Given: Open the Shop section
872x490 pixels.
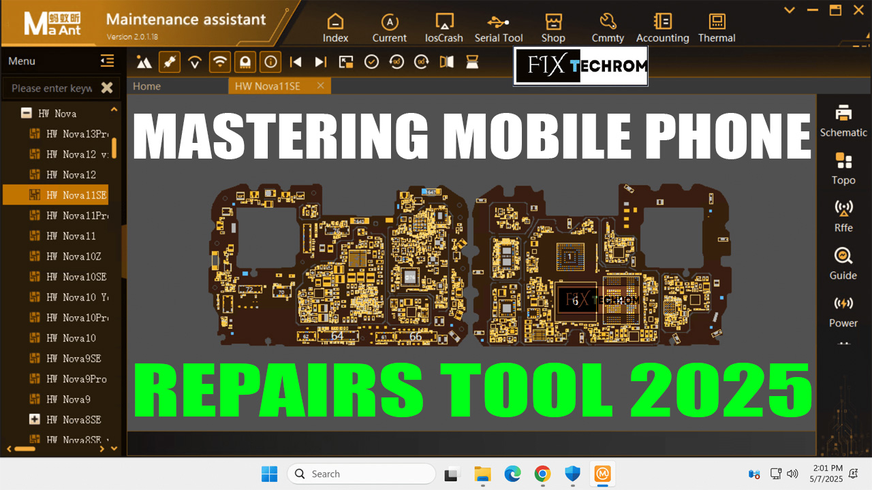Looking at the screenshot, I should (553, 28).
